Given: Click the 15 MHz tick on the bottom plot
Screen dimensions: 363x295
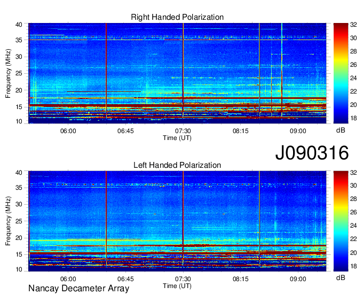Looking at the screenshot, I should coord(19,255).
